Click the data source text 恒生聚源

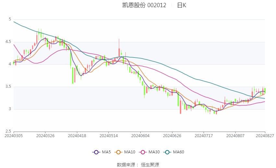[150, 165]
